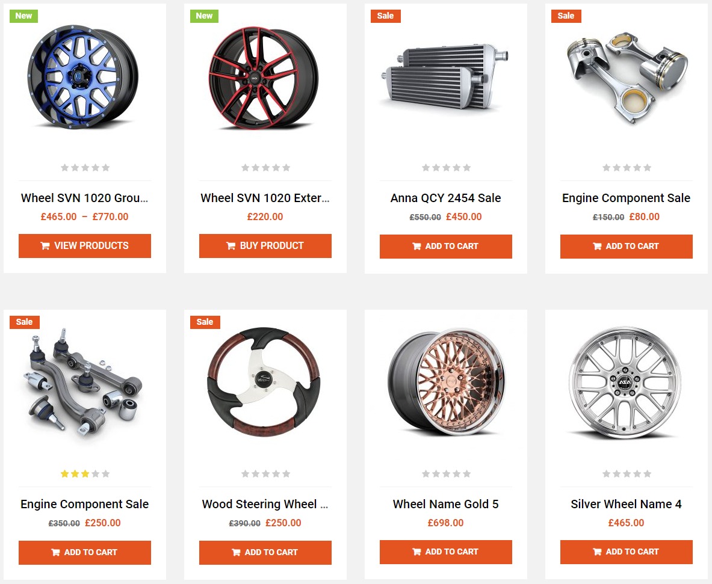Screen dimensions: 712x584
Task: Open Anna QCY 2454 Sale title link
Action: tap(446, 198)
